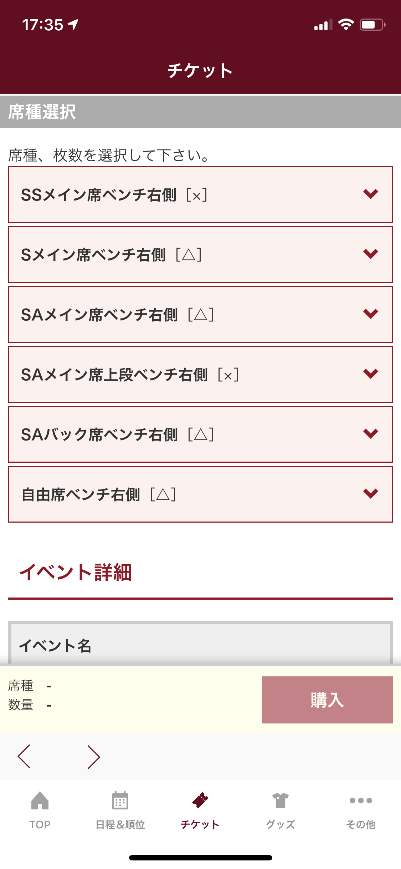Go forward with the right arrow

93,756
